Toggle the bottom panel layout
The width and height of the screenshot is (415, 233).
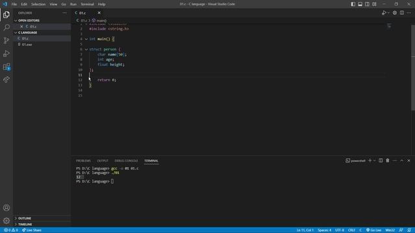361,4
